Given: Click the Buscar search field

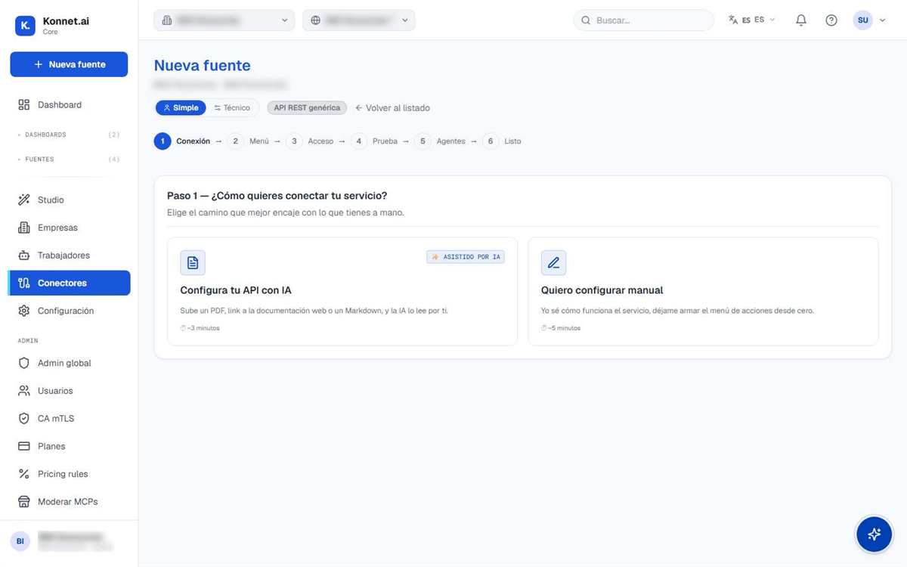Looking at the screenshot, I should click(x=643, y=20).
